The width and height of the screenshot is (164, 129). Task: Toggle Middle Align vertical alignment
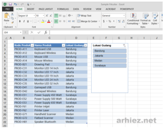click(x=60, y=16)
